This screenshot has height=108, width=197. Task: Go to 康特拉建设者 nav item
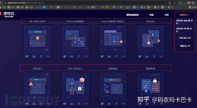(132, 15)
